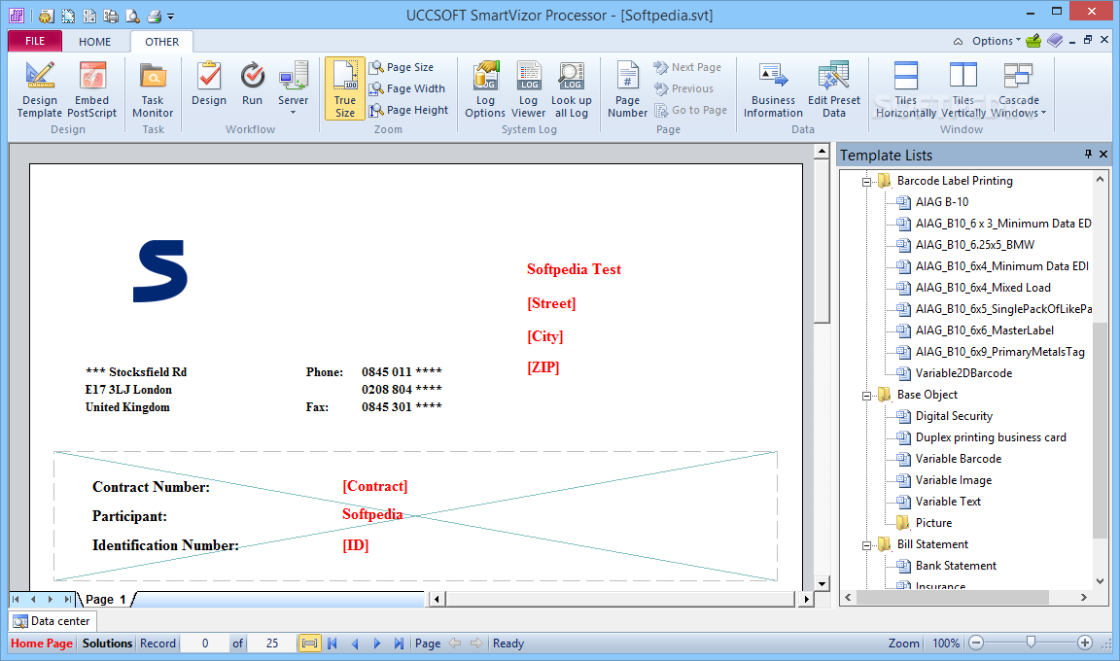The height and width of the screenshot is (661, 1120).
Task: Go to previous record arrow
Action: click(x=355, y=644)
